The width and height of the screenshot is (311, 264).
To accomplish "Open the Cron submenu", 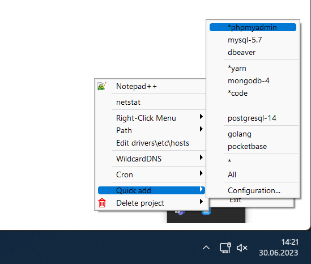I will point(151,174).
